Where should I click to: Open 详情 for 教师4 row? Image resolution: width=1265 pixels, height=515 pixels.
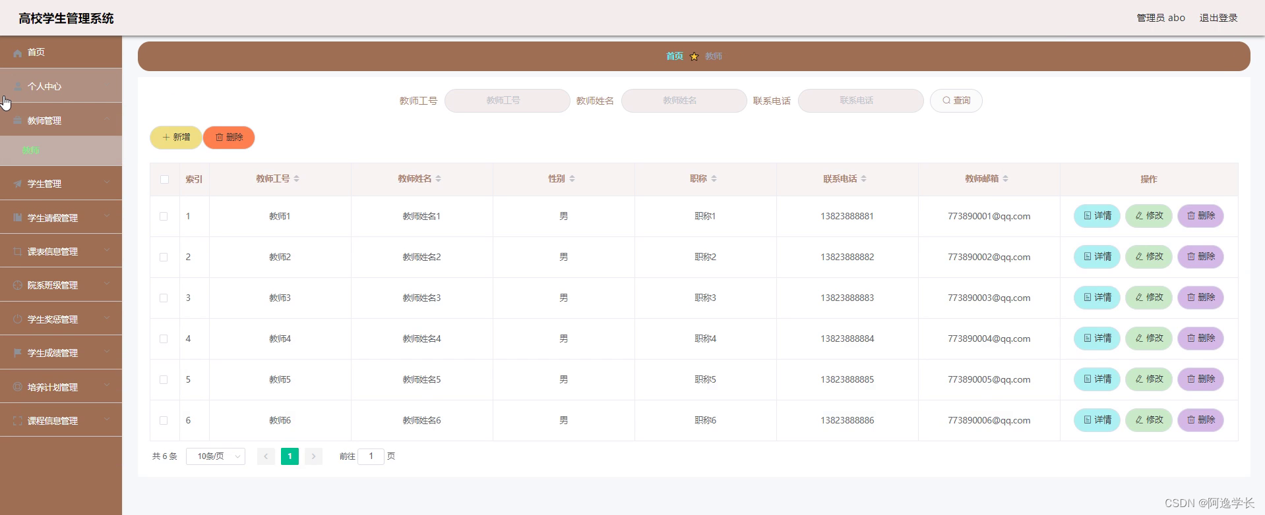point(1097,339)
